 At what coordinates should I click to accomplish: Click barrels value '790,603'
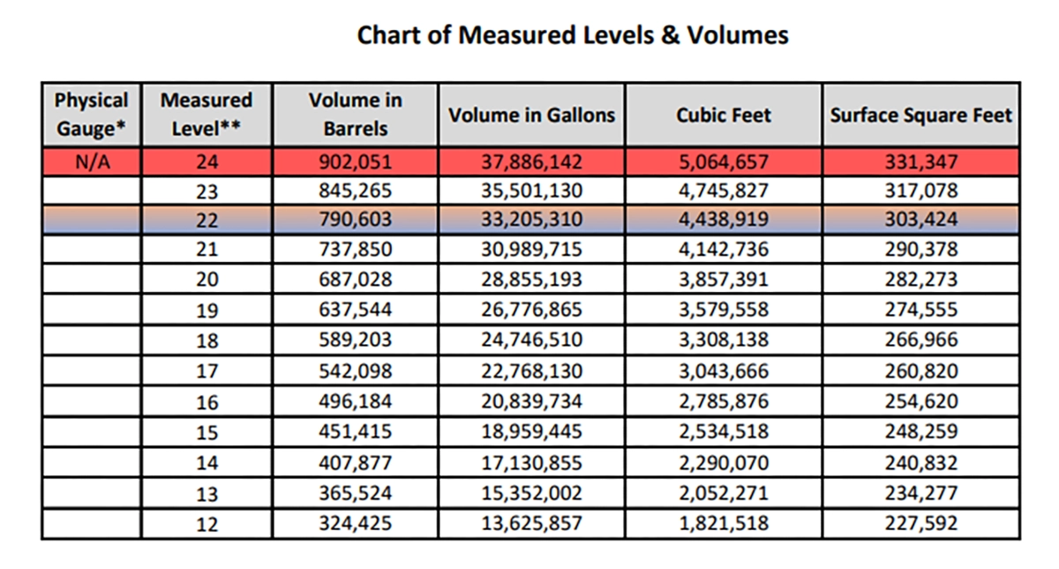[x=355, y=221]
